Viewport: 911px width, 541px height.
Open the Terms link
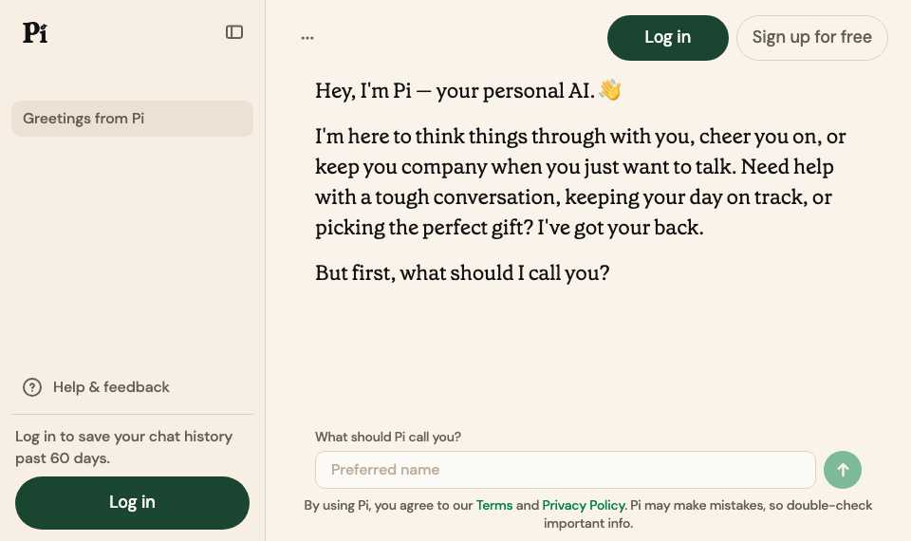click(x=493, y=506)
